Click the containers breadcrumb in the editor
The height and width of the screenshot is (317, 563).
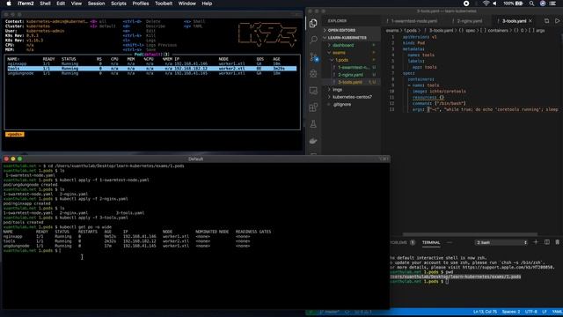[498, 31]
